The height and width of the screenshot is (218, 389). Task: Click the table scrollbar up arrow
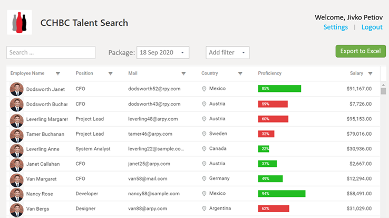point(383,85)
